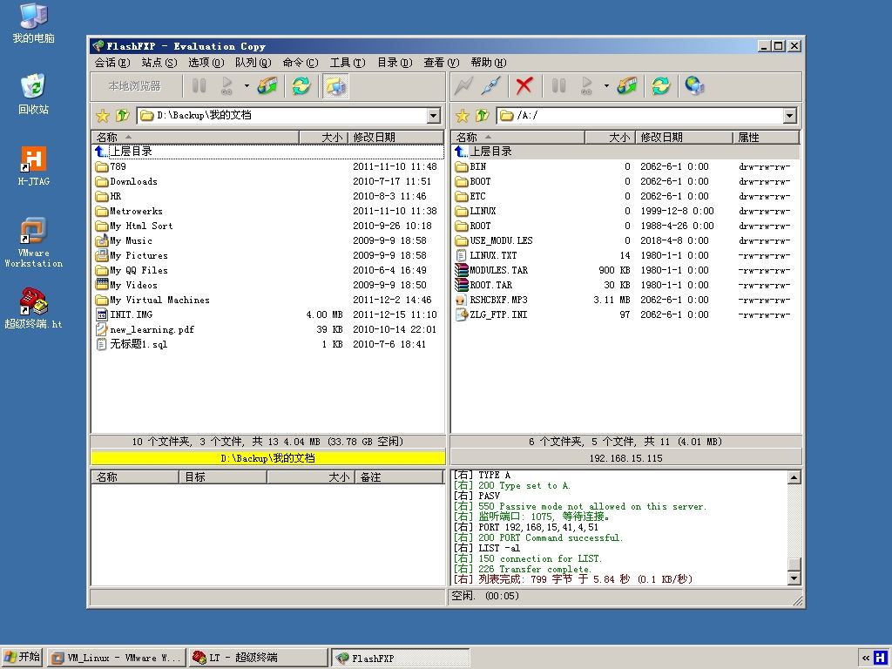Click the transfer queue icon in the right toolbar
This screenshot has height=669, width=892.
[627, 86]
